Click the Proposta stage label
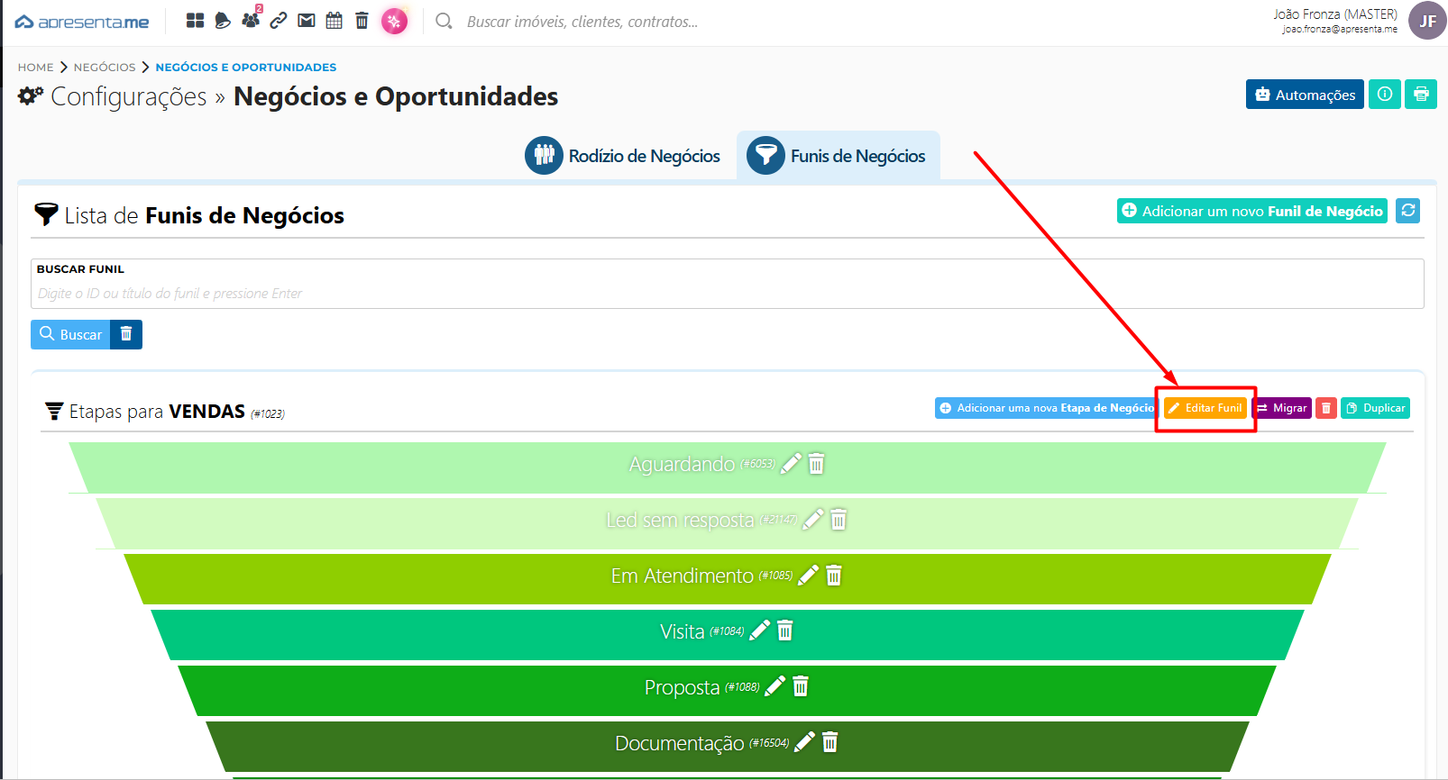Viewport: 1448px width, 780px height. [683, 687]
